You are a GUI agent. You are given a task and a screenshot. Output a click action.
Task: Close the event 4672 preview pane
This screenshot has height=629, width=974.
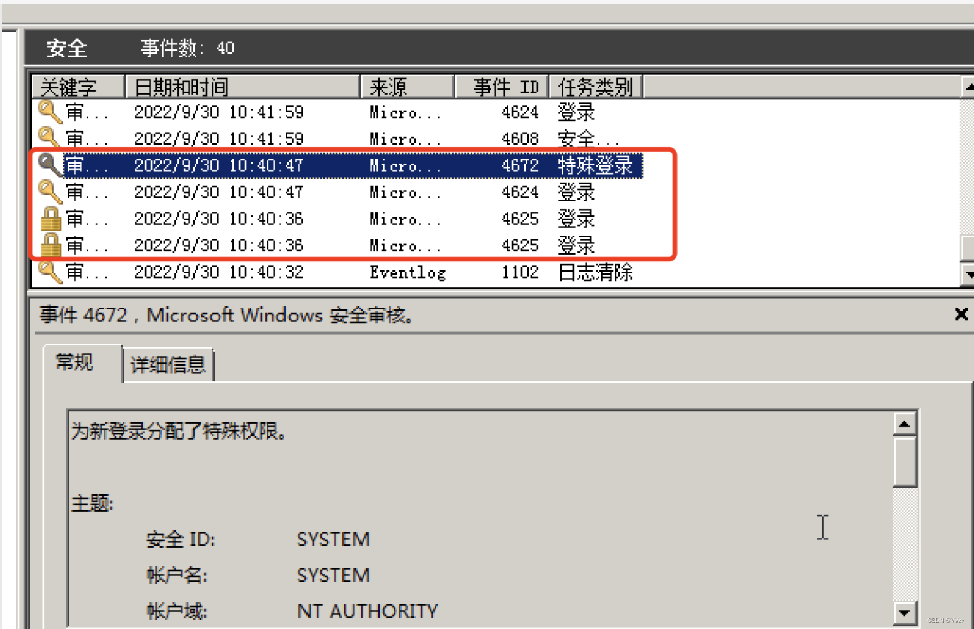(961, 314)
